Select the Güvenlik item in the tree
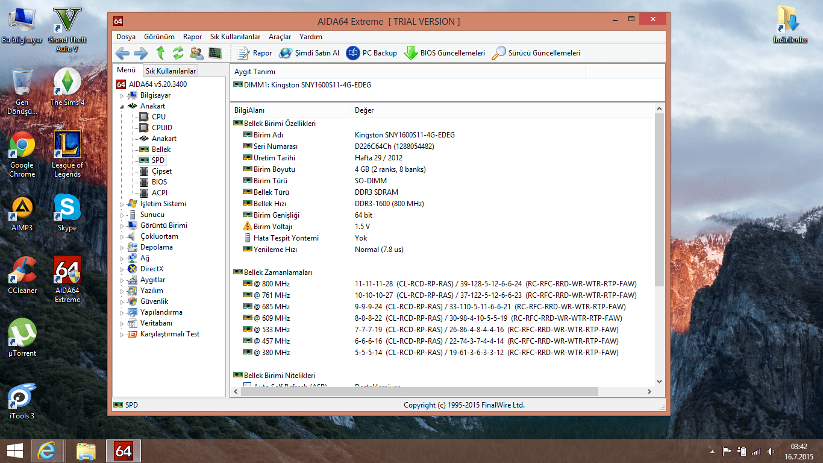This screenshot has width=823, height=463. pos(154,301)
